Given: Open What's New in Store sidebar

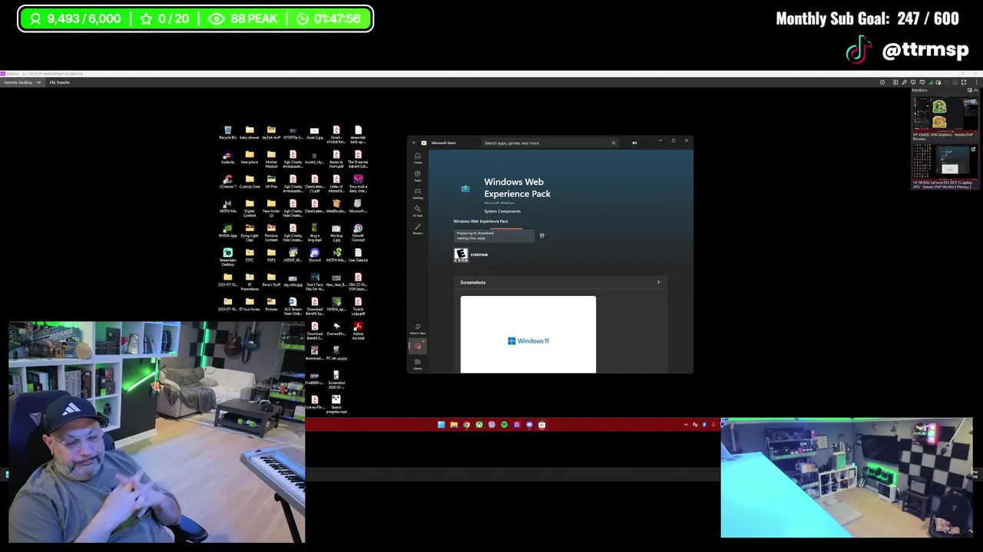Looking at the screenshot, I should tap(418, 328).
